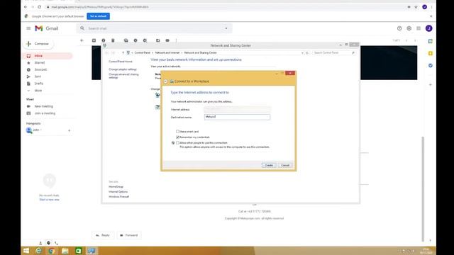Viewport: 454px width, 255px height.
Task: Toggle Allow other people to use connection
Action: tap(177, 143)
